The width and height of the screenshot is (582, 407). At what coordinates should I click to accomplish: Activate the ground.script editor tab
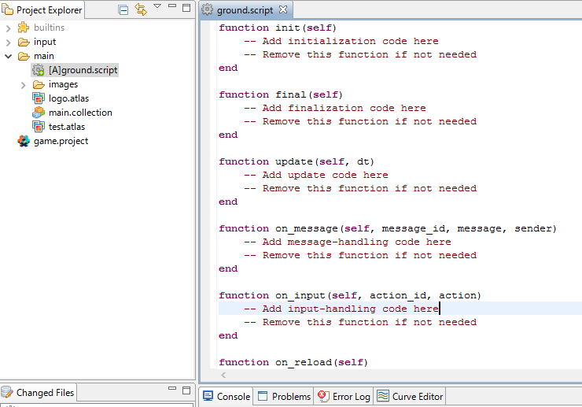(x=245, y=10)
